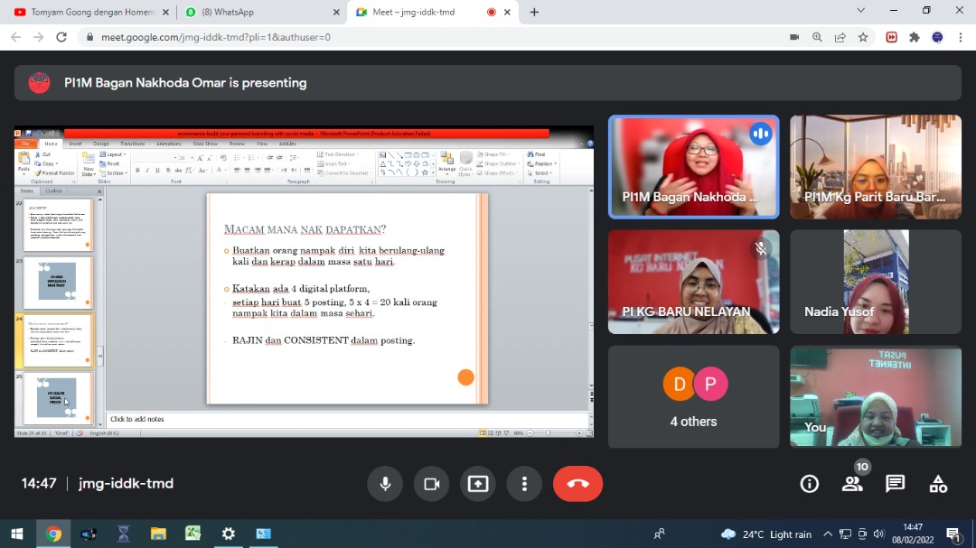Turn off the camera in Meet
This screenshot has height=548, width=976.
pos(431,484)
